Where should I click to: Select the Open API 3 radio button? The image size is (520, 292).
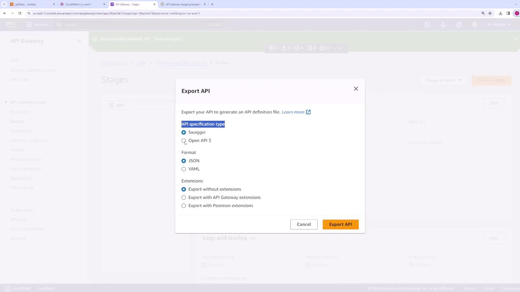(184, 141)
